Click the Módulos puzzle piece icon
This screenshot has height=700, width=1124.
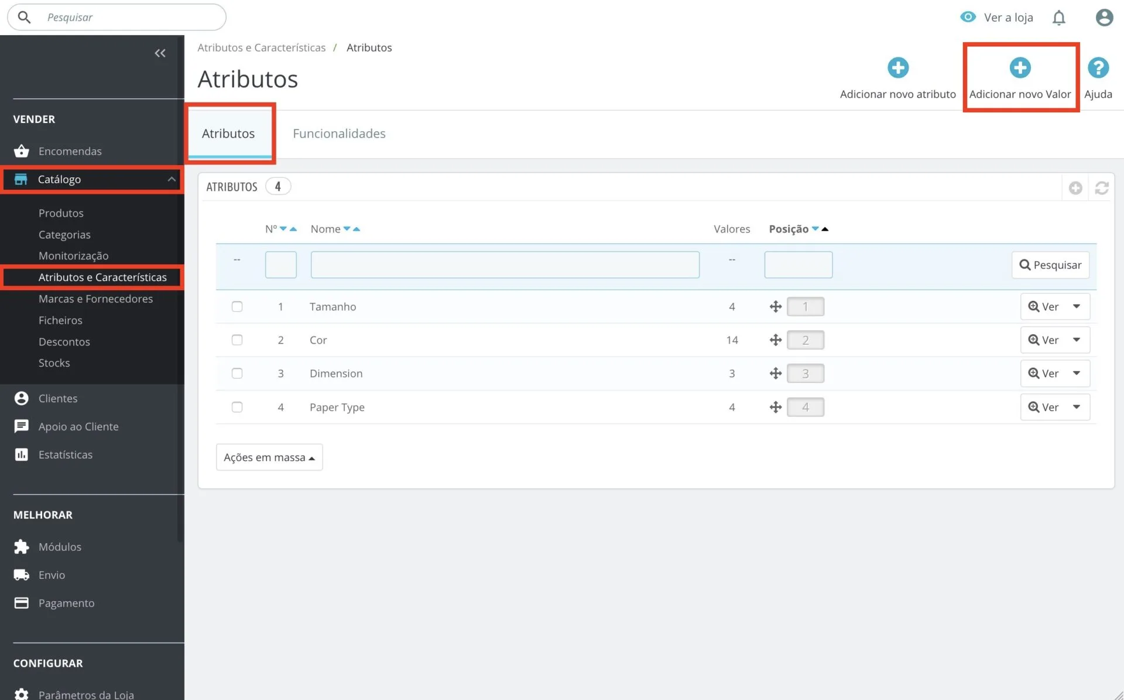coord(22,547)
